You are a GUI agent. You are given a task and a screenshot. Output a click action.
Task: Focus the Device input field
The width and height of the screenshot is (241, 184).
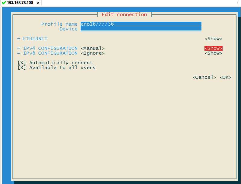(141, 29)
